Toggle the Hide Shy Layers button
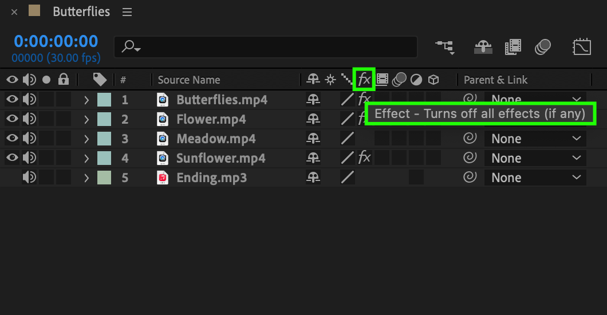Screen dimensions: 607x315 click(483, 47)
